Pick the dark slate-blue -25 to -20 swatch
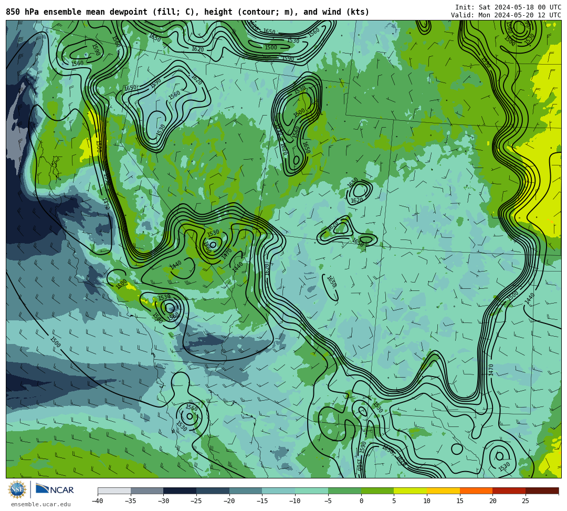The image size is (567, 511). (x=213, y=491)
